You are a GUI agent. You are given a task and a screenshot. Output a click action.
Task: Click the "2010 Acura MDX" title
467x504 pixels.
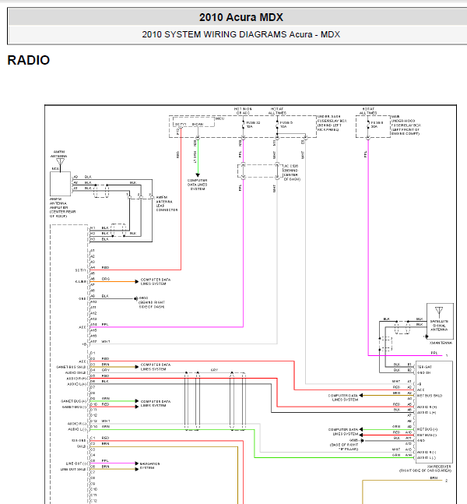(241, 17)
